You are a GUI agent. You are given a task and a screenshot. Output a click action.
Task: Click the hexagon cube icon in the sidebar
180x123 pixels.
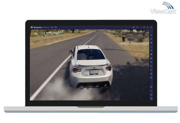tap(151, 74)
